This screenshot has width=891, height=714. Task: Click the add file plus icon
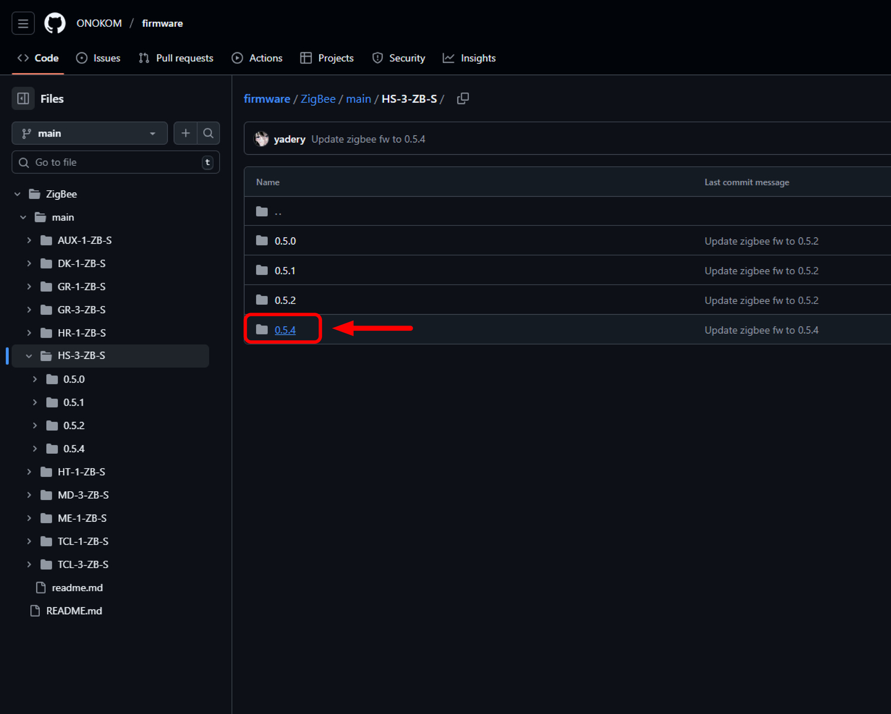tap(185, 133)
